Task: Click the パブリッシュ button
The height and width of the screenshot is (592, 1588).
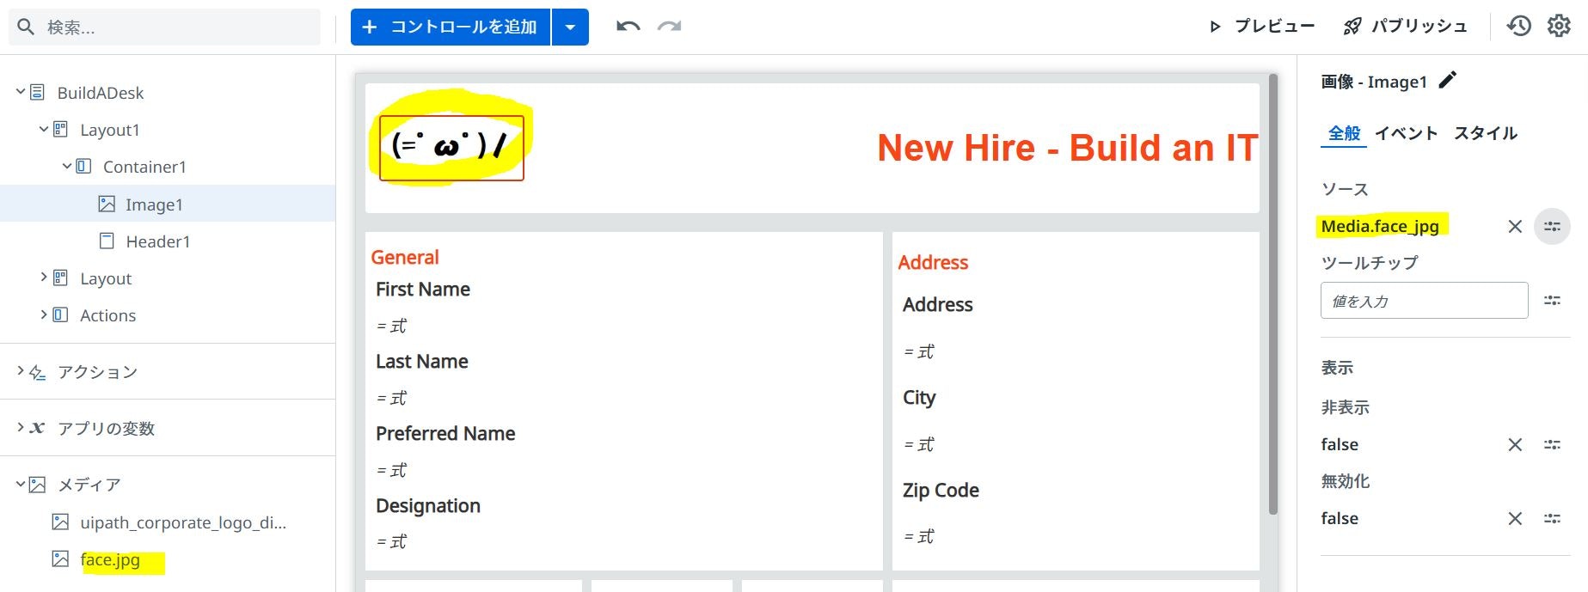Action: (x=1405, y=27)
